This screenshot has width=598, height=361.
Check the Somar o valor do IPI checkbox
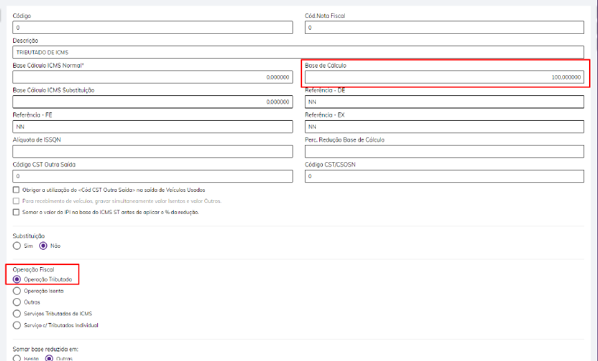[x=17, y=212]
